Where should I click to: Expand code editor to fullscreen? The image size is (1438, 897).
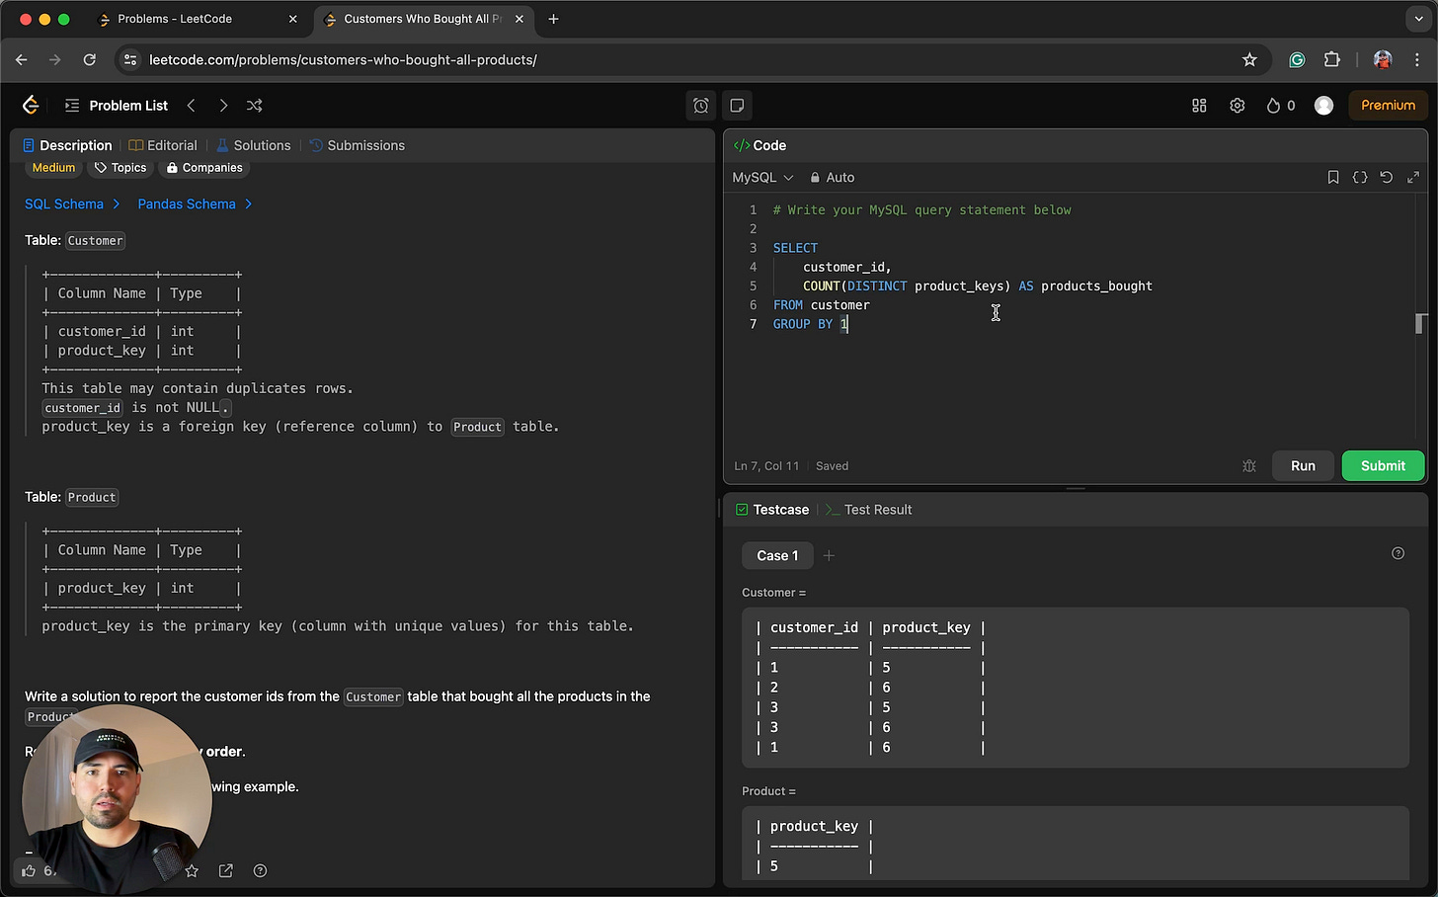pos(1413,177)
